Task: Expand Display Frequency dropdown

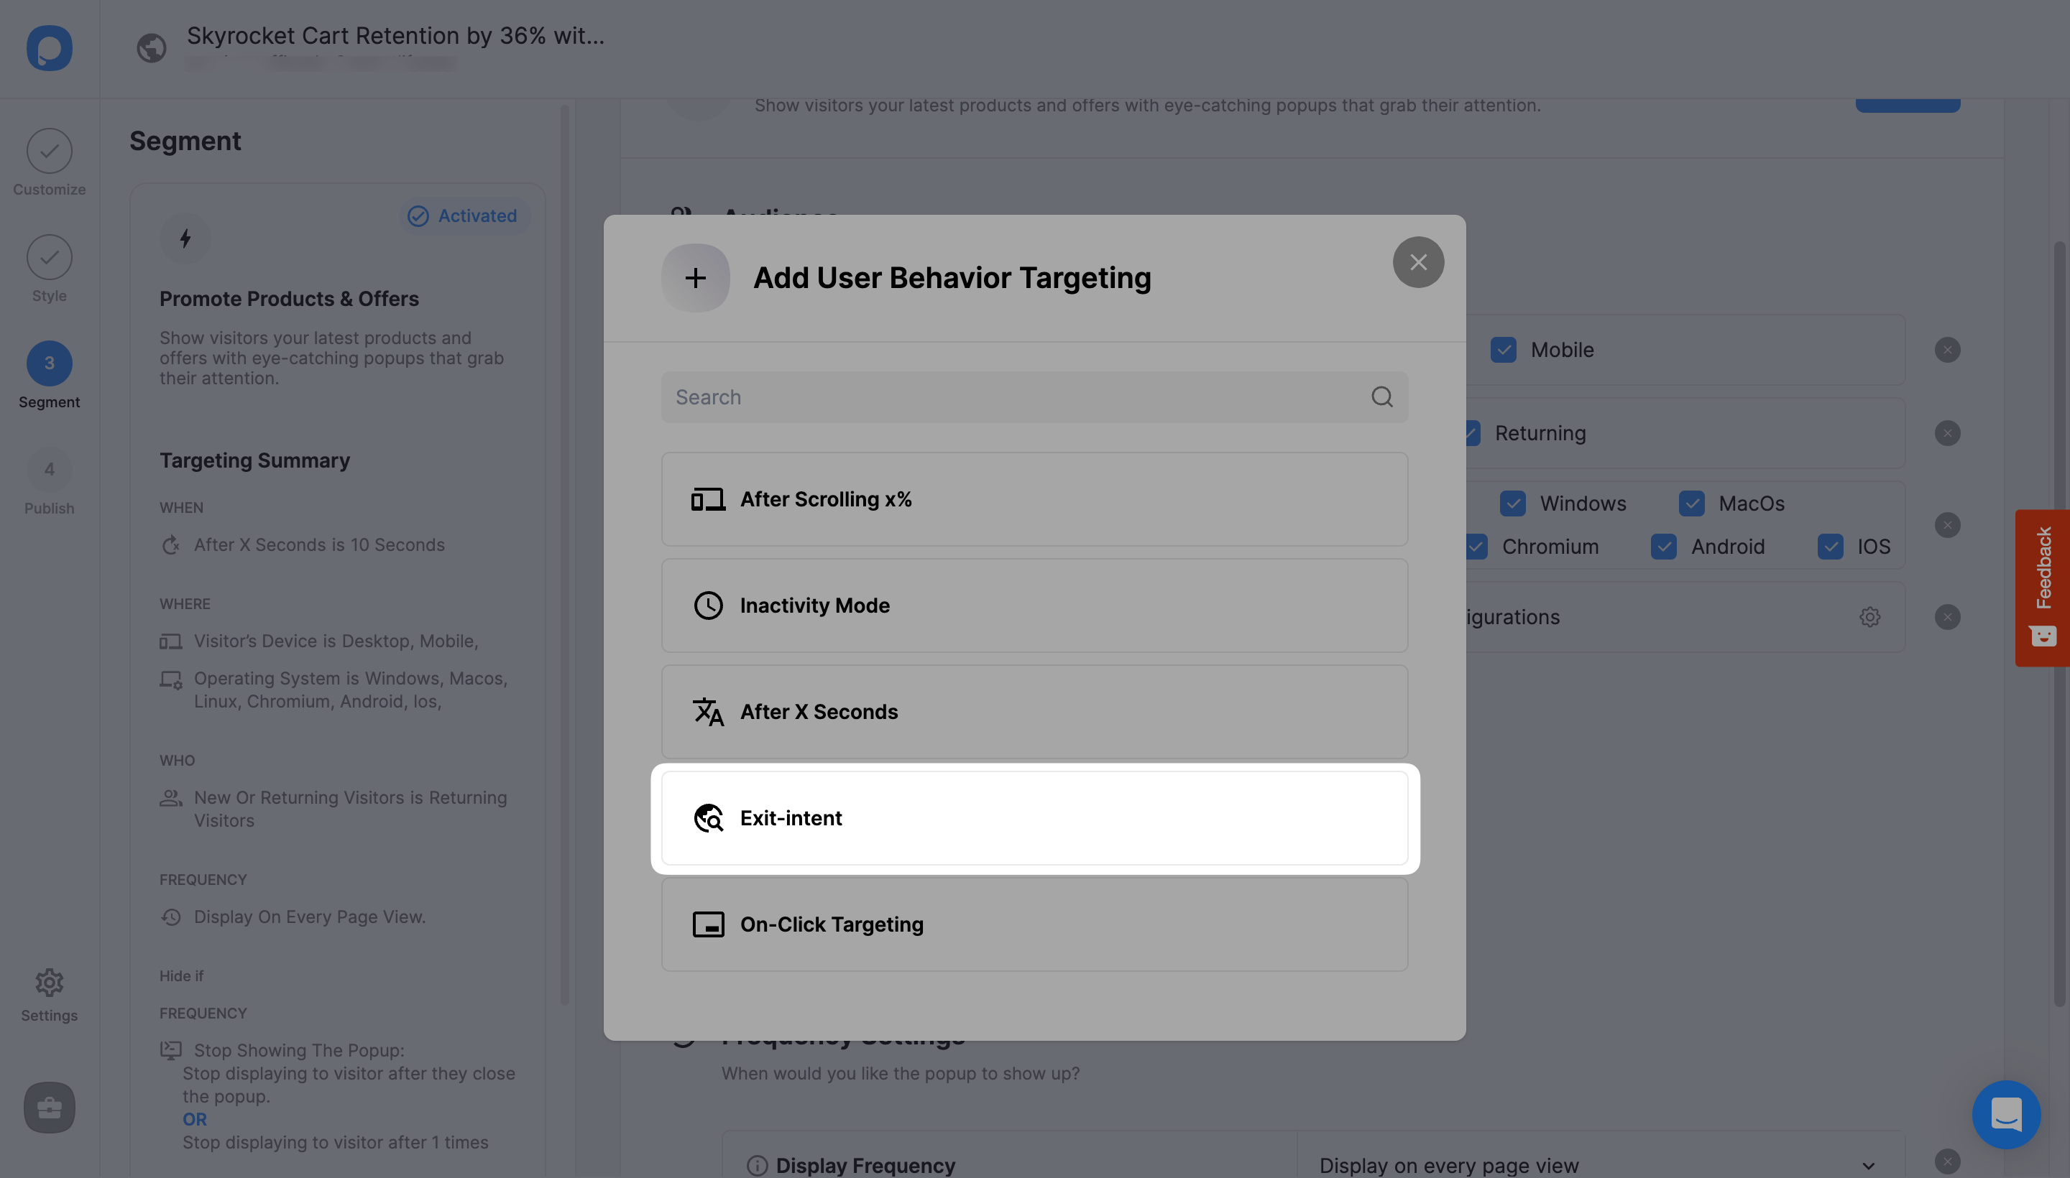Action: tap(1869, 1164)
